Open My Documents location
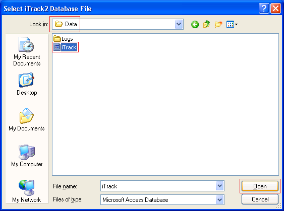The image size is (284, 211). [27, 119]
